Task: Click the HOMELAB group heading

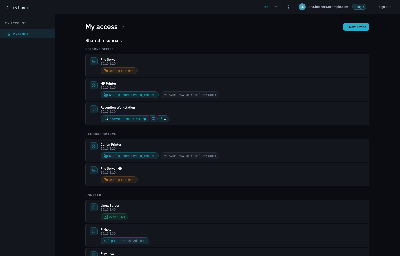Action: click(93, 195)
